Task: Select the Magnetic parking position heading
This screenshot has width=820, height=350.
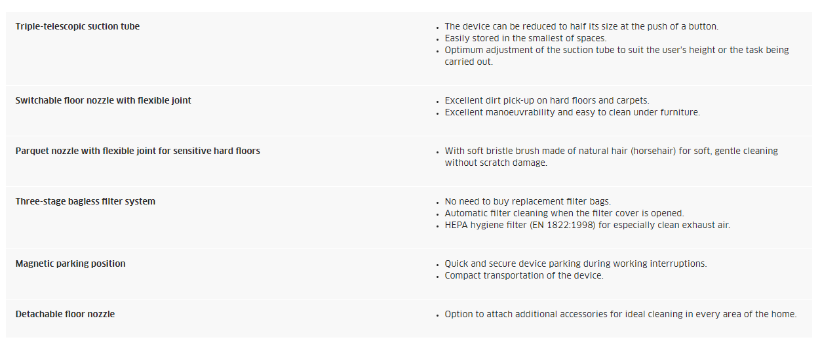Action: 70,264
